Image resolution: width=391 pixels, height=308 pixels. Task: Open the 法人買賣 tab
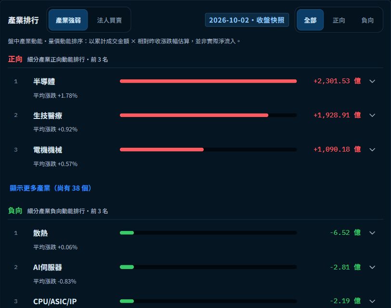tap(109, 20)
